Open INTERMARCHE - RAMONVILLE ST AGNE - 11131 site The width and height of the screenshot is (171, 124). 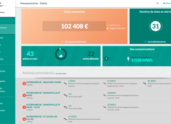[x=43, y=106]
